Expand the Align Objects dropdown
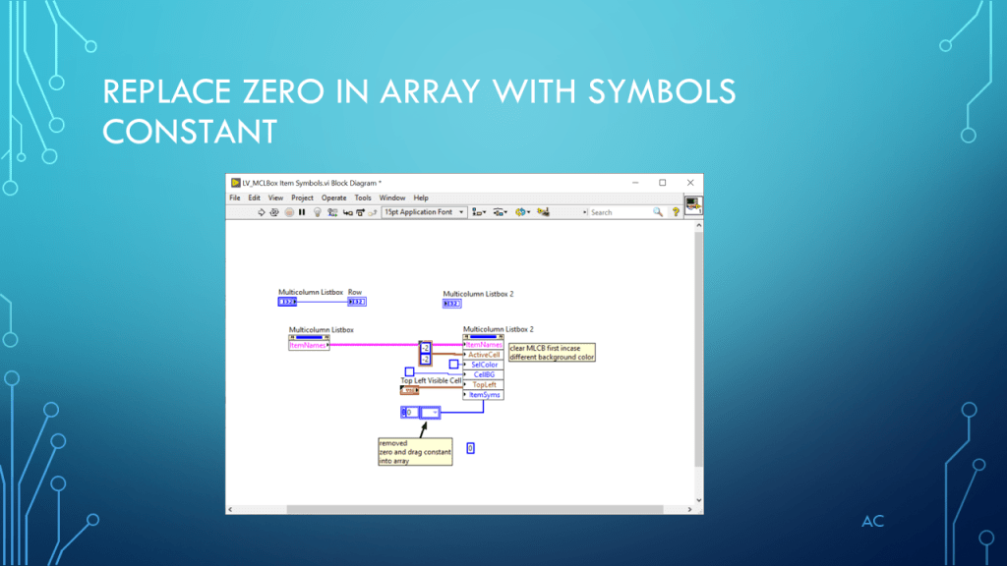The image size is (1007, 566). [x=479, y=212]
